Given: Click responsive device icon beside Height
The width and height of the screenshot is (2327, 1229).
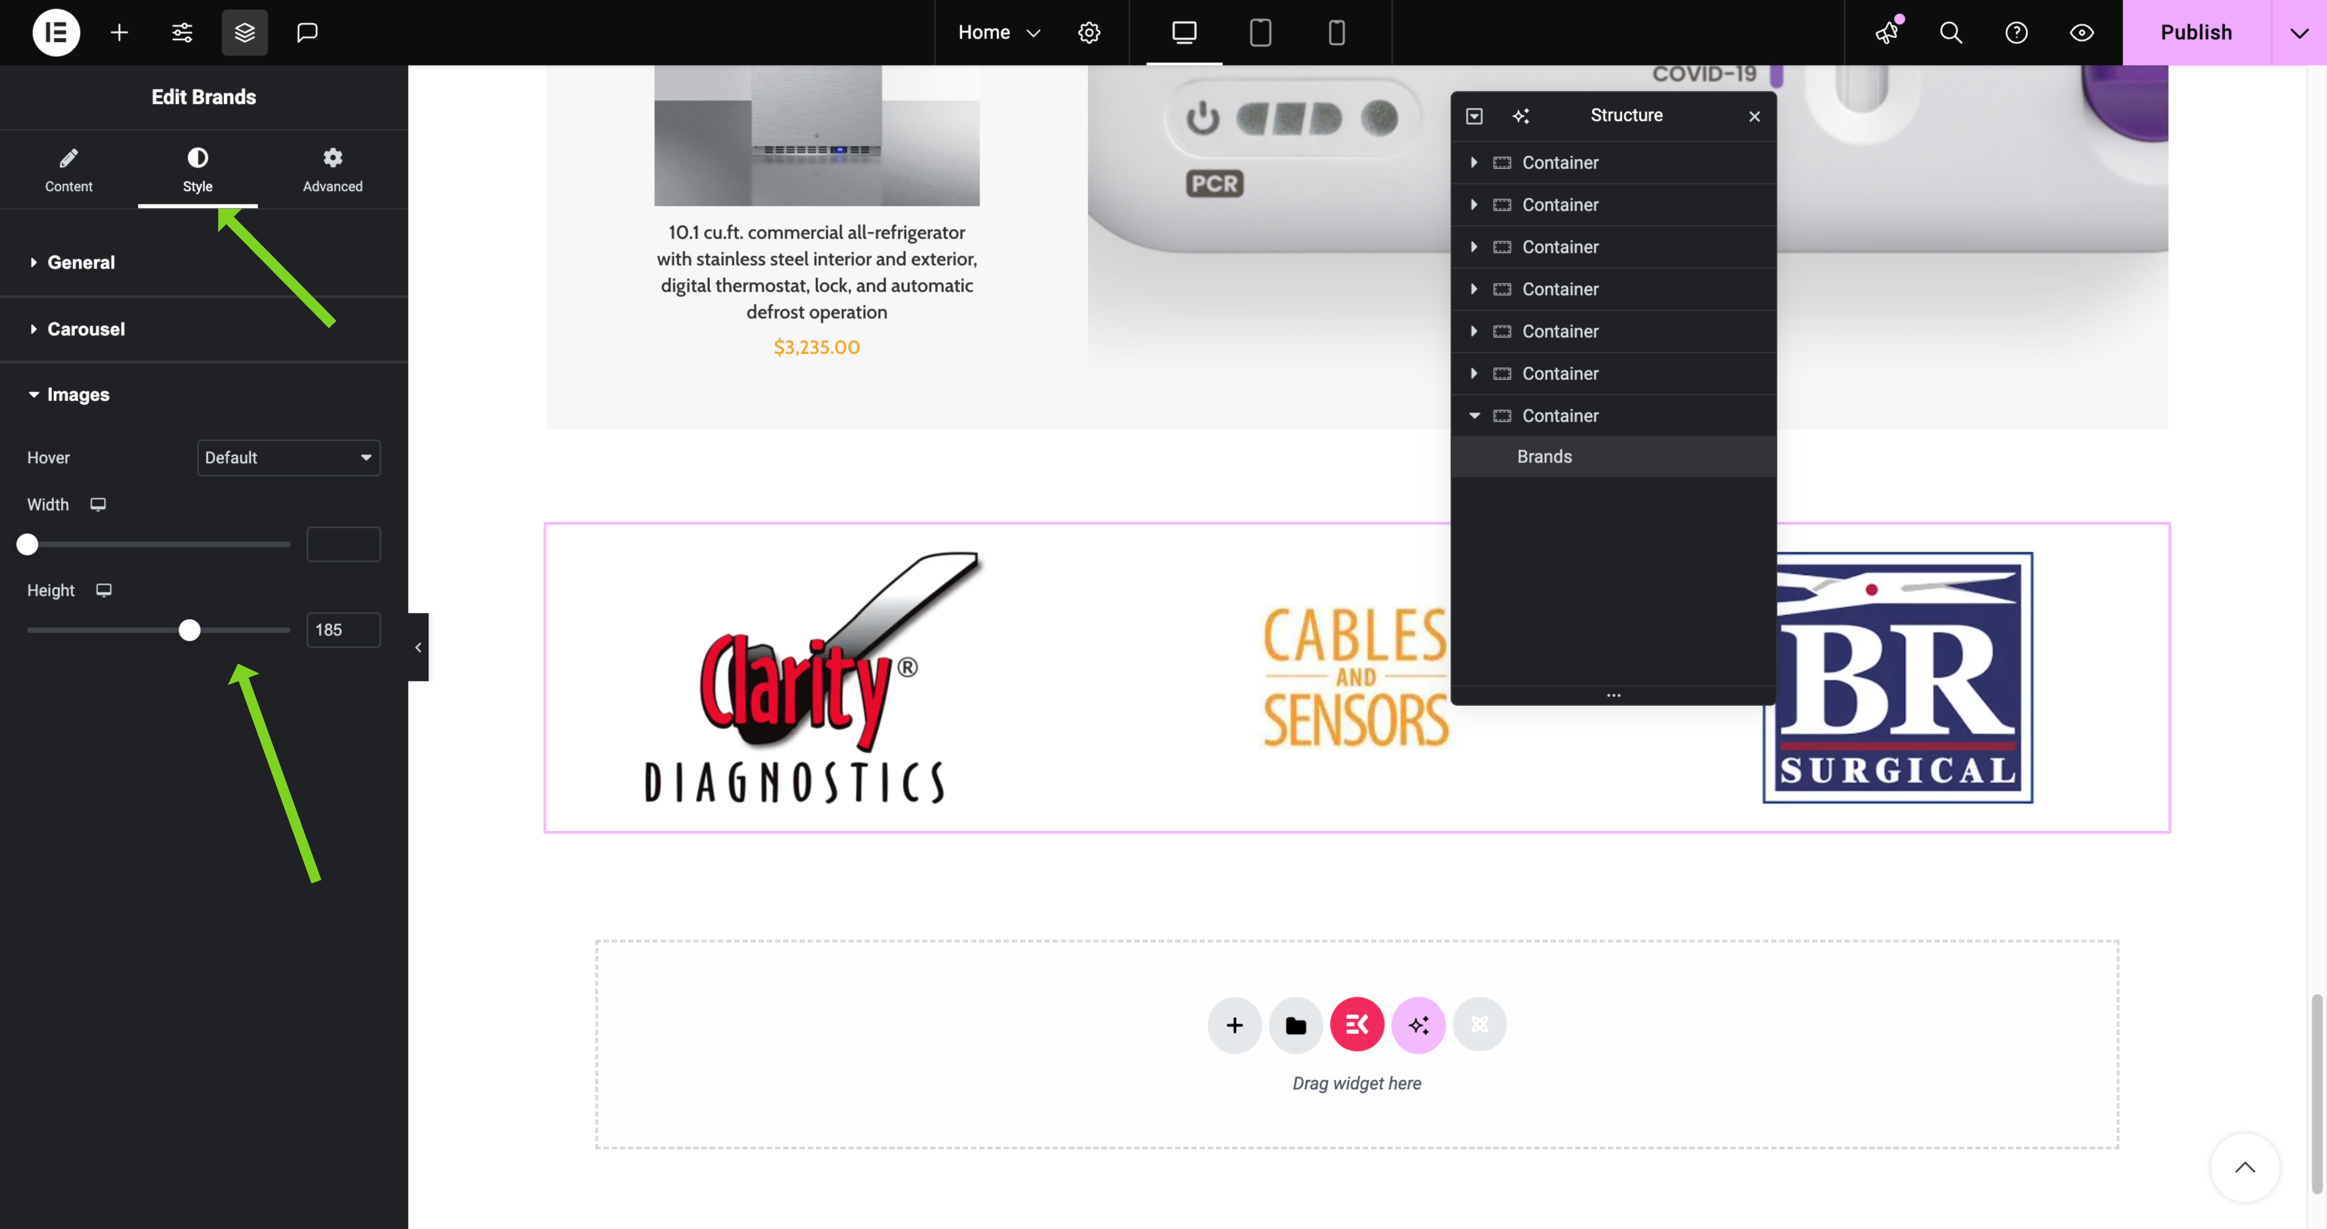Looking at the screenshot, I should point(104,590).
